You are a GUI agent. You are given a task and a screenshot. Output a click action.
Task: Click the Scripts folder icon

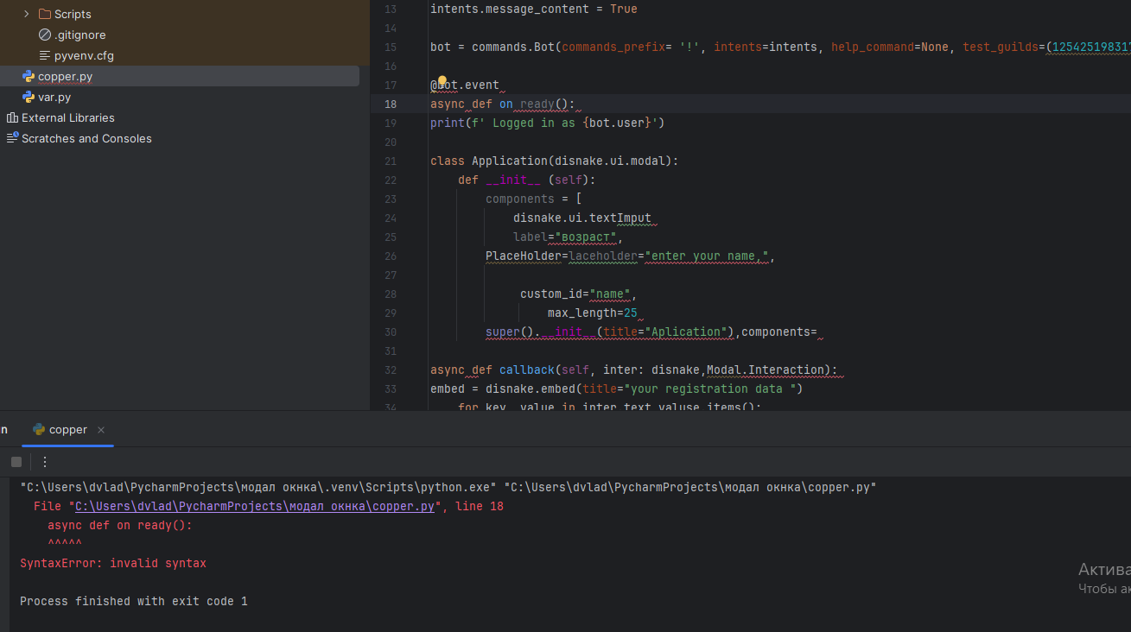click(46, 15)
